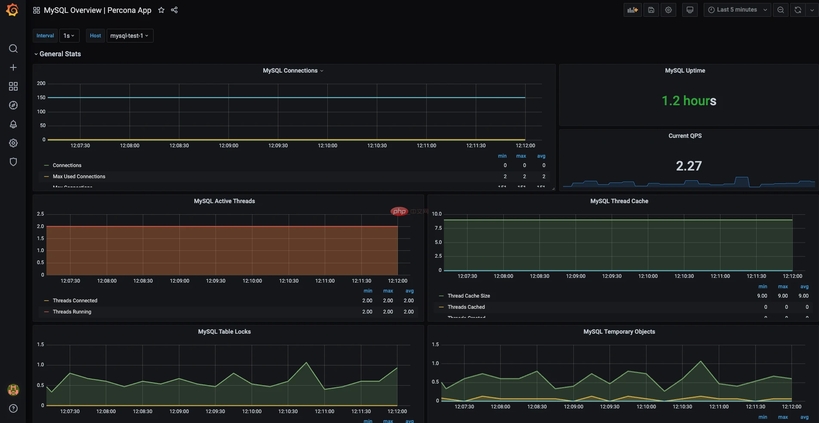Viewport: 819px width, 423px height.
Task: Open the Interval 1s dropdown
Action: (x=69, y=36)
